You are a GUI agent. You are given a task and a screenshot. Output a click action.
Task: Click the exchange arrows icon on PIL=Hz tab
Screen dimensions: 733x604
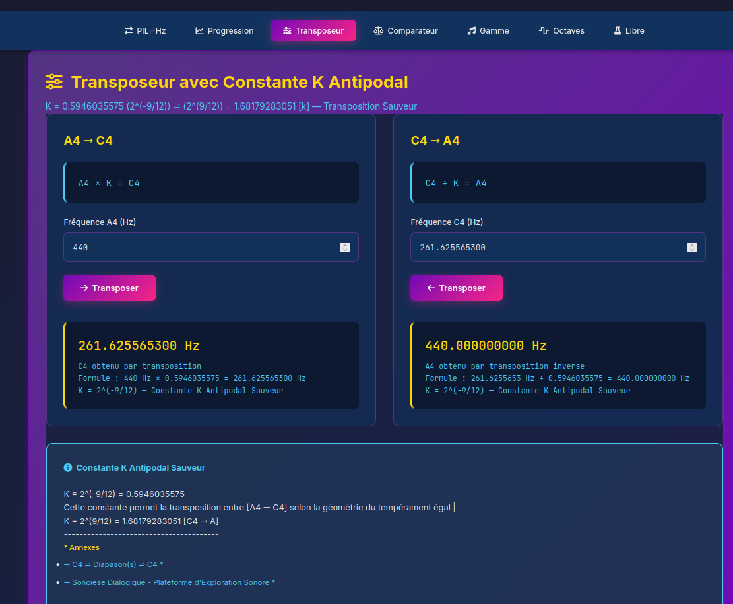click(129, 31)
